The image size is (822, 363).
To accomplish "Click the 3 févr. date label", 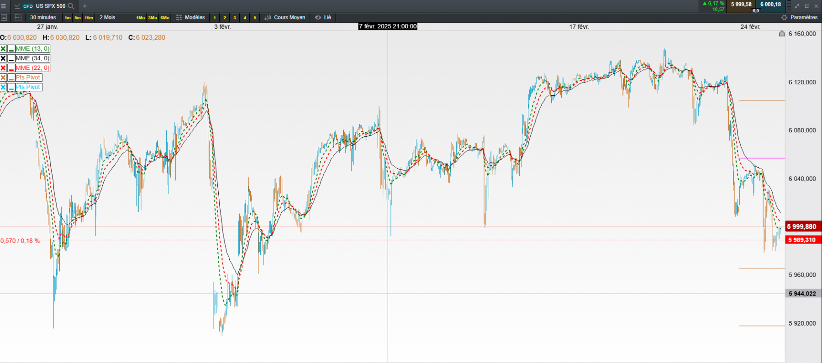I will (222, 27).
